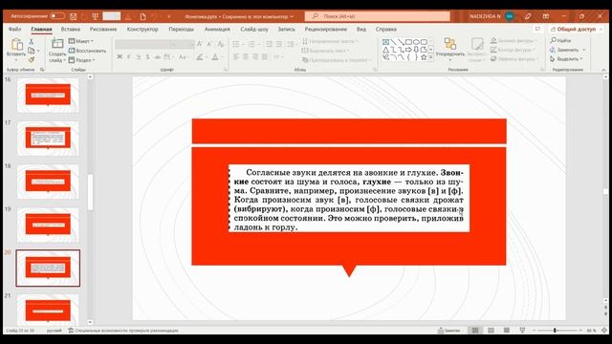This screenshot has width=612, height=344.
Task: Open the Слайд-шоу tab
Action: coord(254,30)
